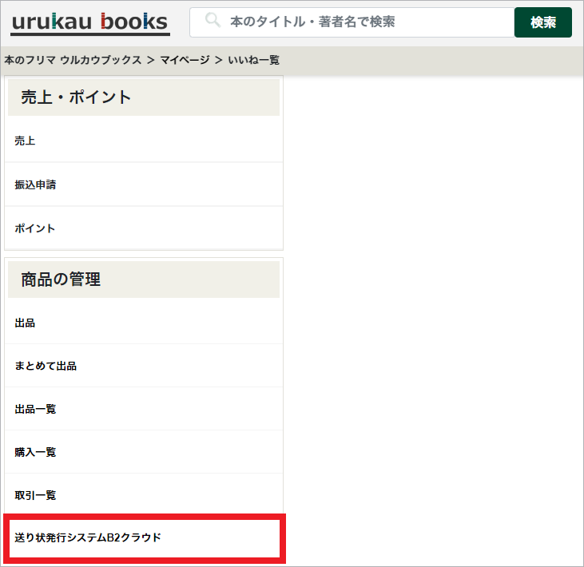584x567 pixels.
Task: Click the first breadcrumb separator arrow
Action: [x=150, y=60]
